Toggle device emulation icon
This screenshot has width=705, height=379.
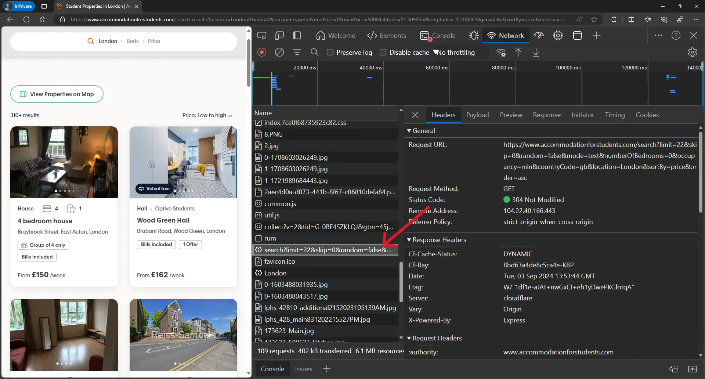click(279, 35)
